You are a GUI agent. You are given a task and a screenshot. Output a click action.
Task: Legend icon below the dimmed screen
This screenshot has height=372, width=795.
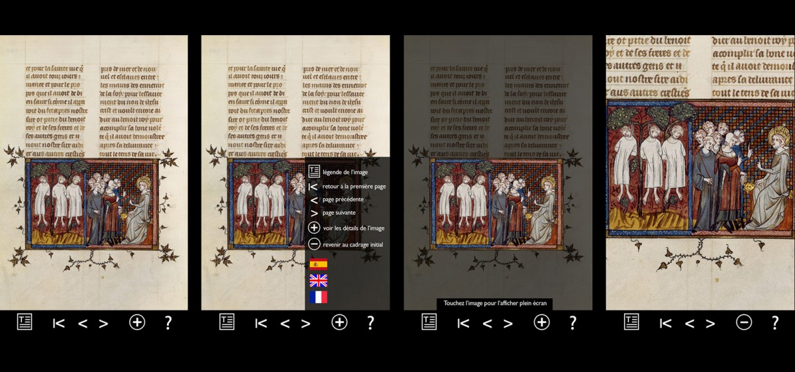(x=429, y=322)
